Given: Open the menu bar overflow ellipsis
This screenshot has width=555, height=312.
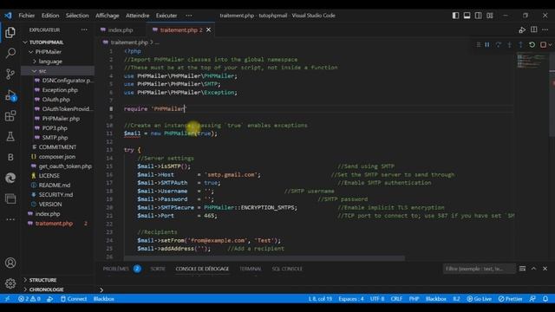Looking at the screenshot, I should coord(189,16).
